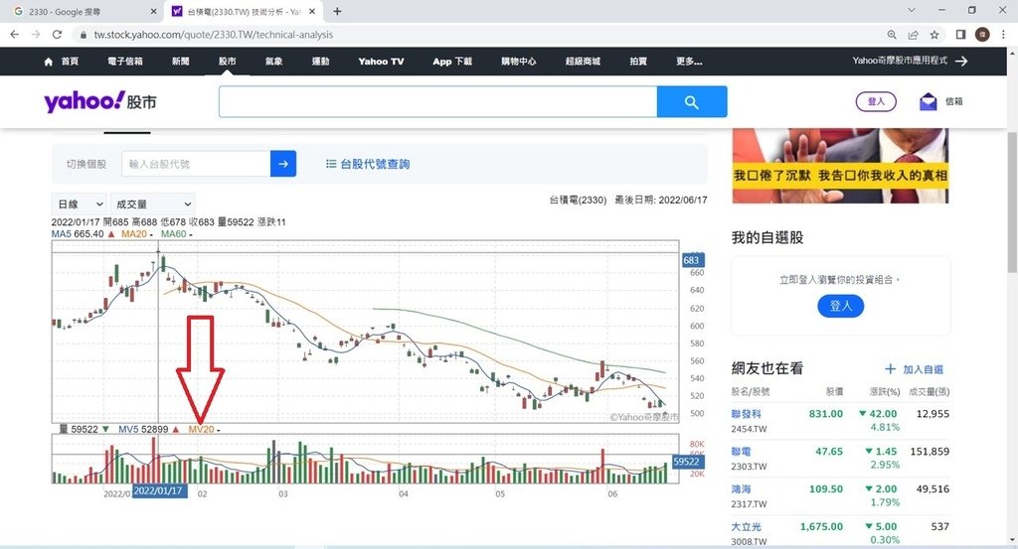Click the Yahoo home icon 首頁
The image size is (1018, 549).
click(x=48, y=62)
